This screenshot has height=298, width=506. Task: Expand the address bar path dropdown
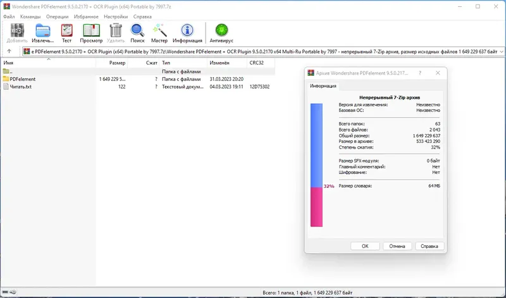click(x=501, y=51)
